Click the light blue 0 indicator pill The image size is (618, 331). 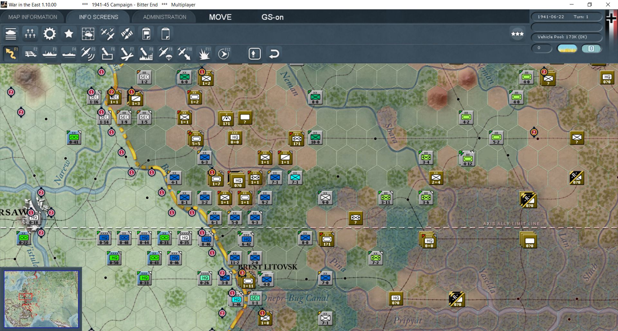[x=591, y=49]
